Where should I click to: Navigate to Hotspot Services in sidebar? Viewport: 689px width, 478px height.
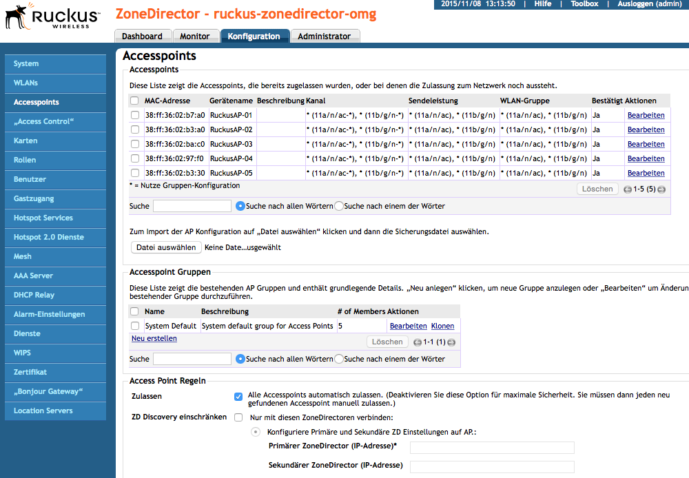[43, 218]
